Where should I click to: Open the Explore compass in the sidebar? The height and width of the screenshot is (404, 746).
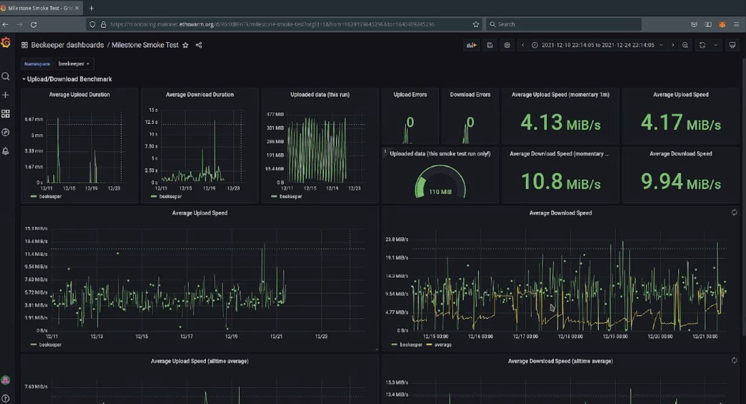click(5, 132)
